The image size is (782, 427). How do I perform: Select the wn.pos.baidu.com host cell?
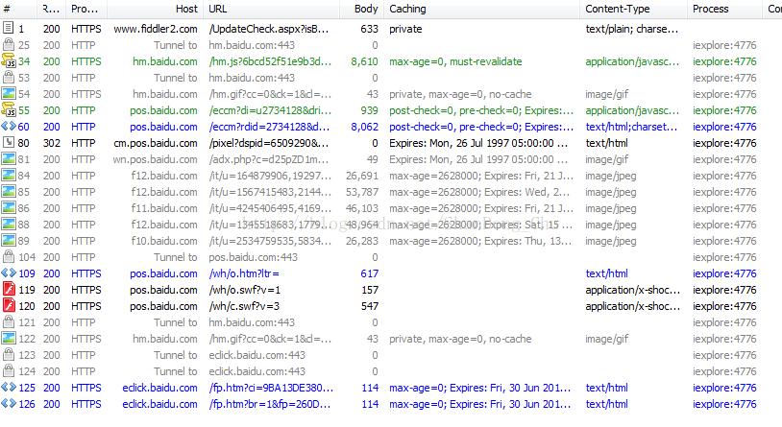[x=155, y=159]
